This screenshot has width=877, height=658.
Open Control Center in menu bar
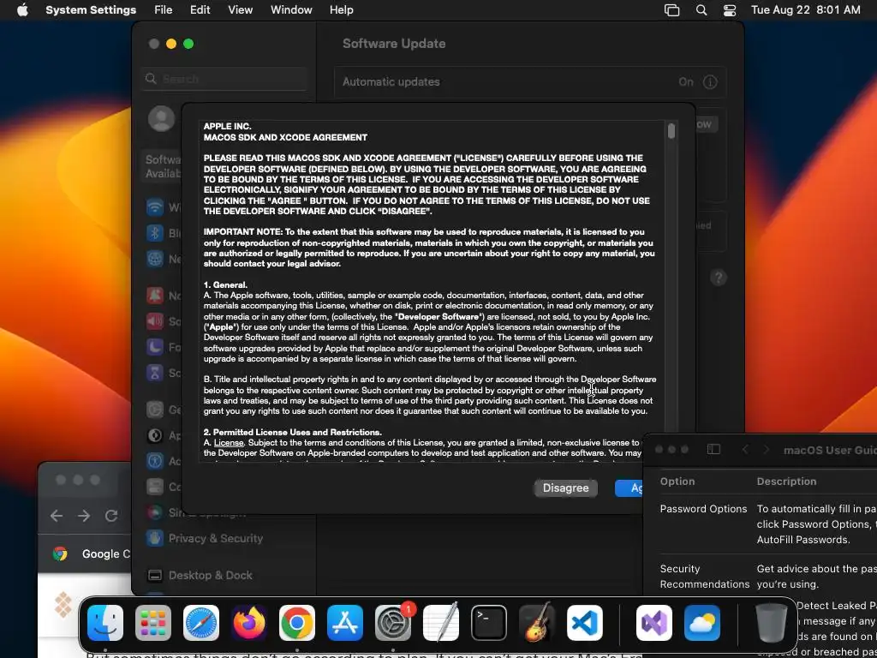730,10
